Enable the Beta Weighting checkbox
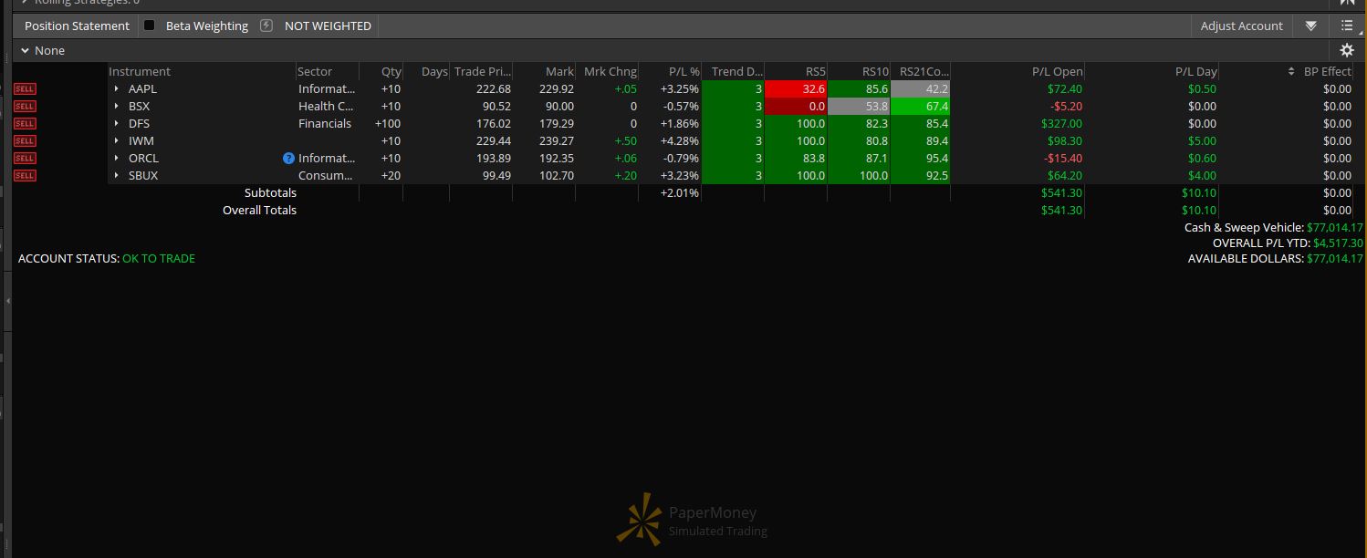 [150, 26]
